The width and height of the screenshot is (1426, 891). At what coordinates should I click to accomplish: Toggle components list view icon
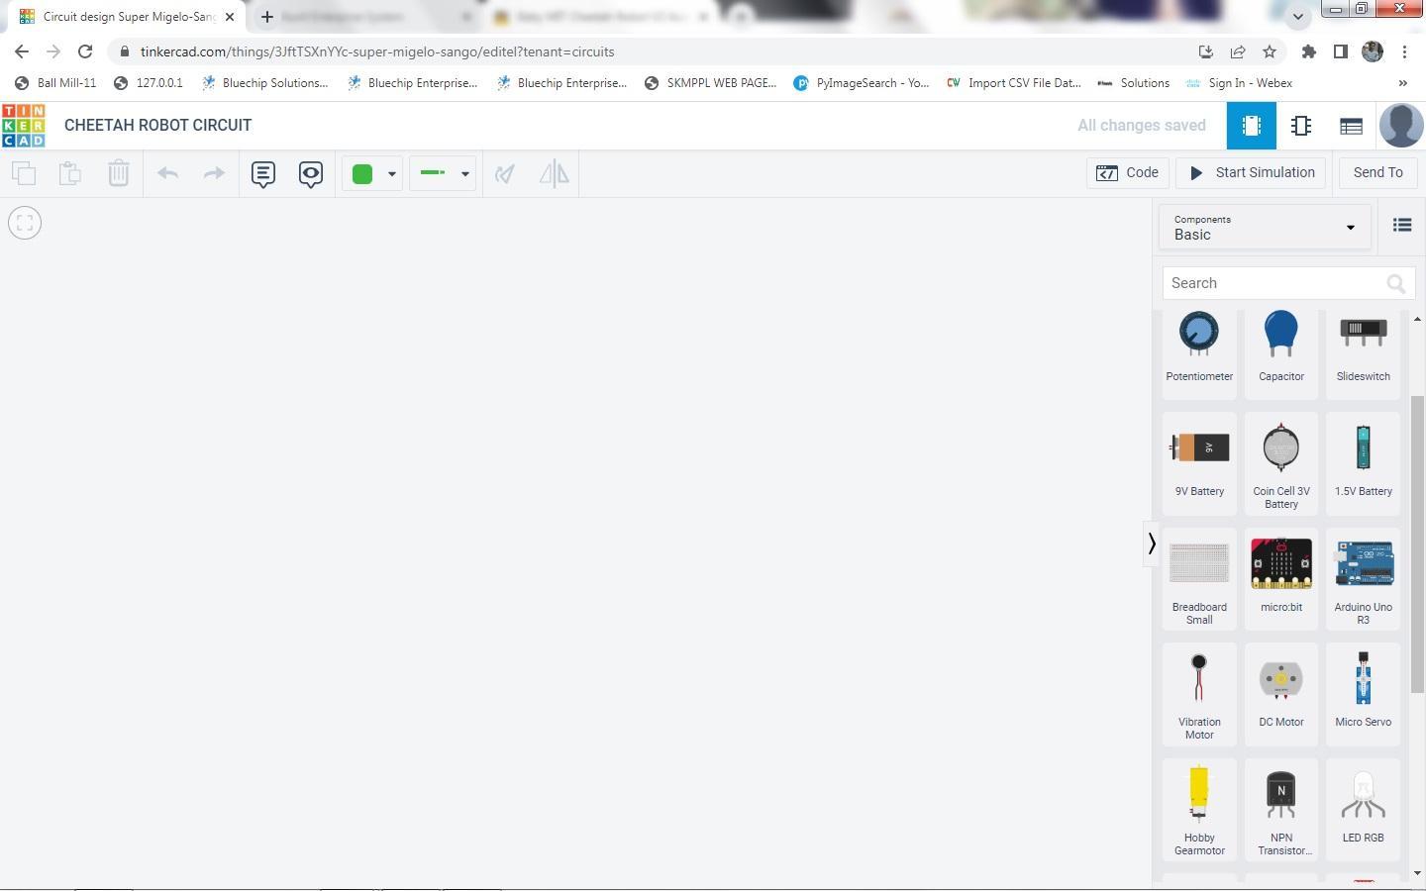tap(1402, 226)
